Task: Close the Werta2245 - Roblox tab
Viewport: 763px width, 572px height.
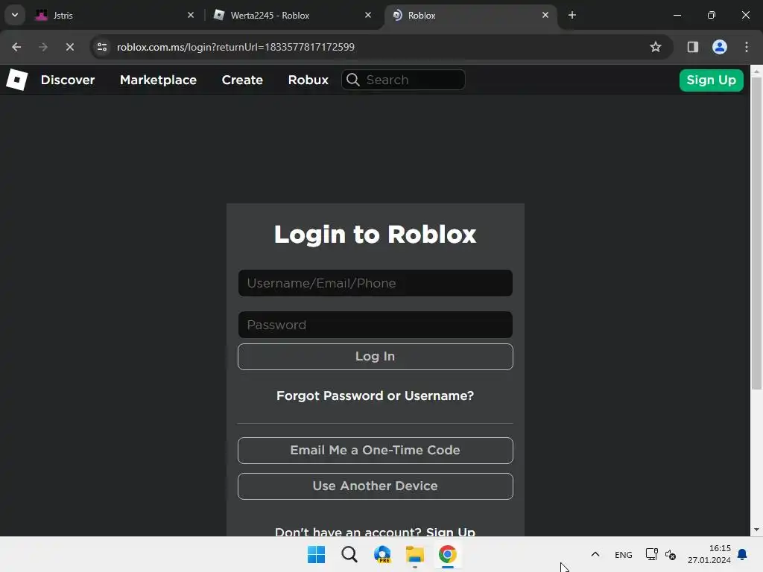Action: [368, 15]
